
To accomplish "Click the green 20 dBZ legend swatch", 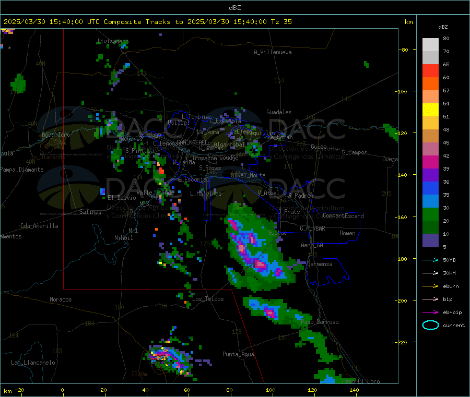I will click(x=430, y=214).
